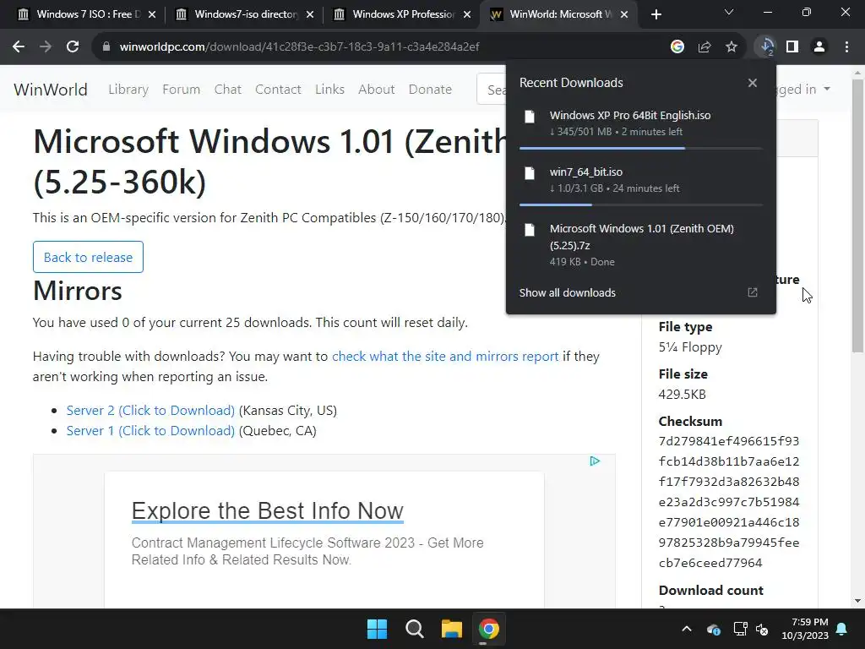Screen dimensions: 865x649
Task: Click the win7_64_bit.iso download entry
Action: [x=641, y=180]
